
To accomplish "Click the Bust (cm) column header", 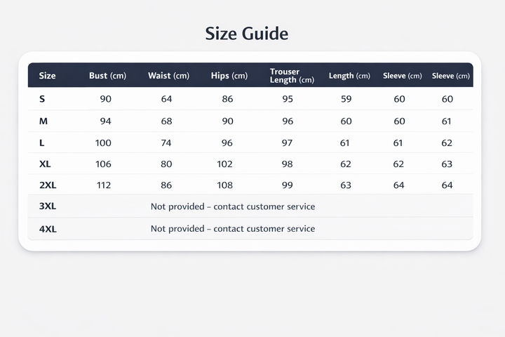I will coord(107,75).
